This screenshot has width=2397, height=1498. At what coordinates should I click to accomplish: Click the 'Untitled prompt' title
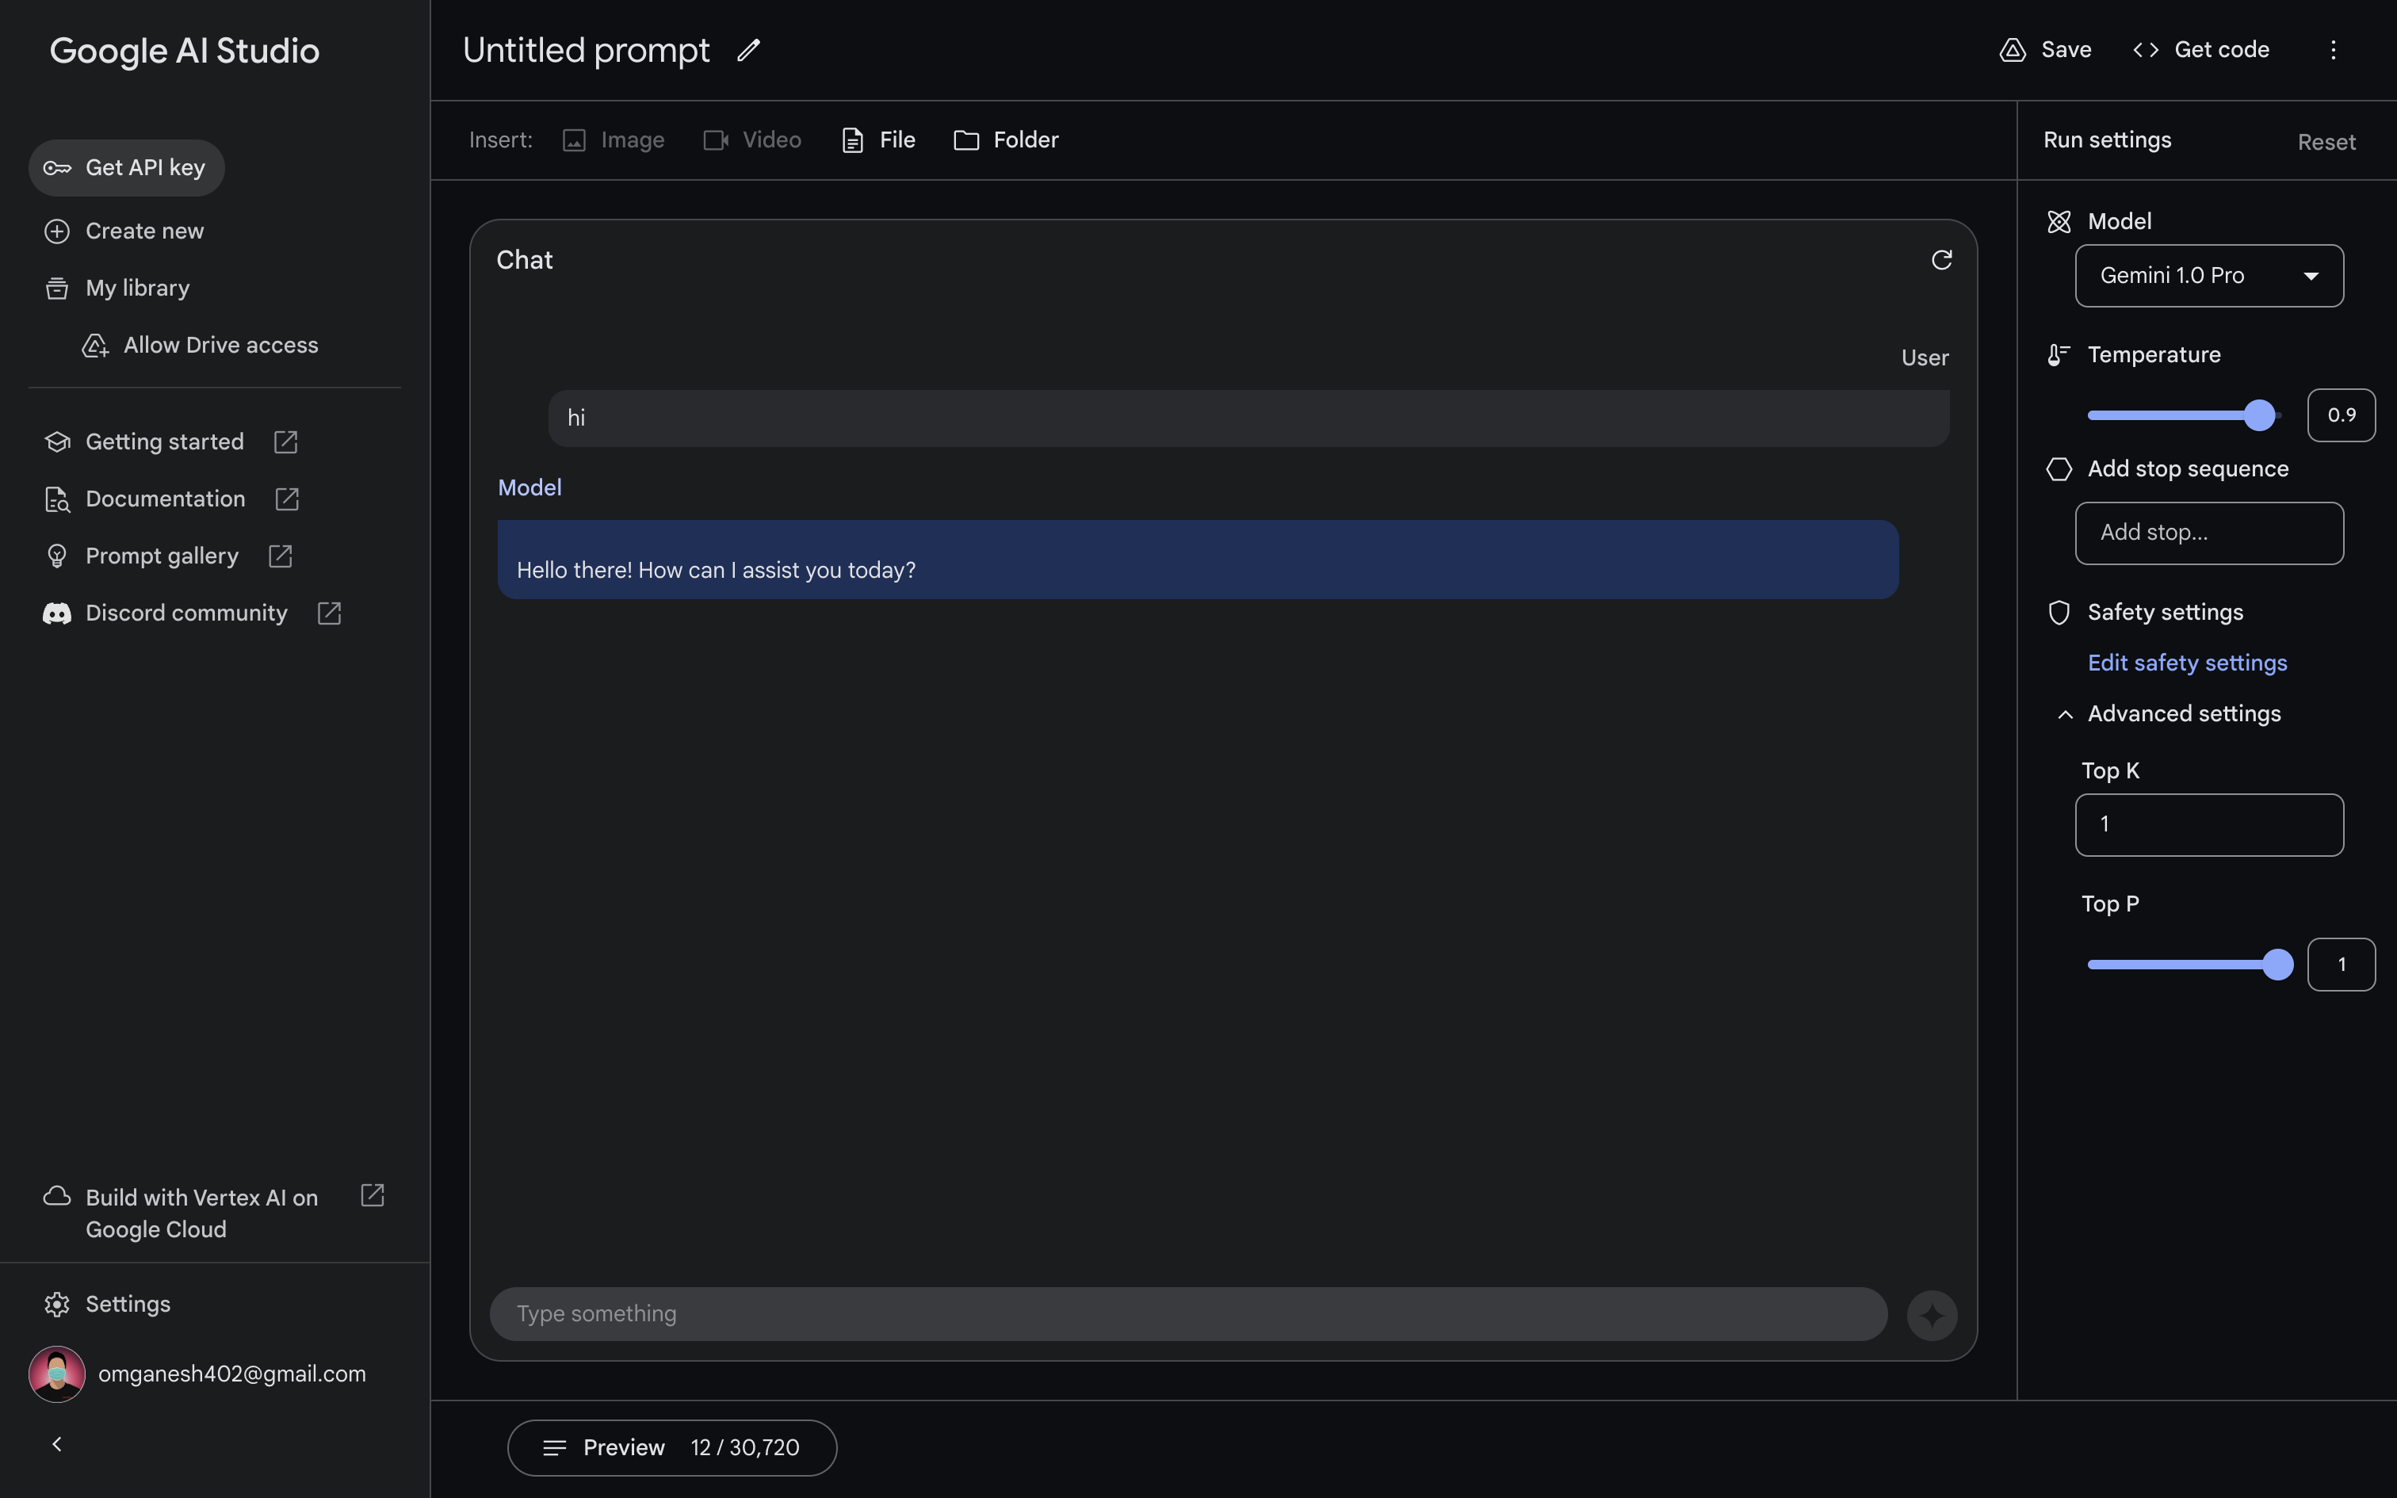pos(587,49)
